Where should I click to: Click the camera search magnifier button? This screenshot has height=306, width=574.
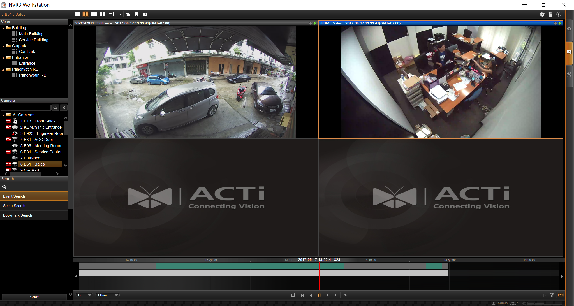click(55, 108)
